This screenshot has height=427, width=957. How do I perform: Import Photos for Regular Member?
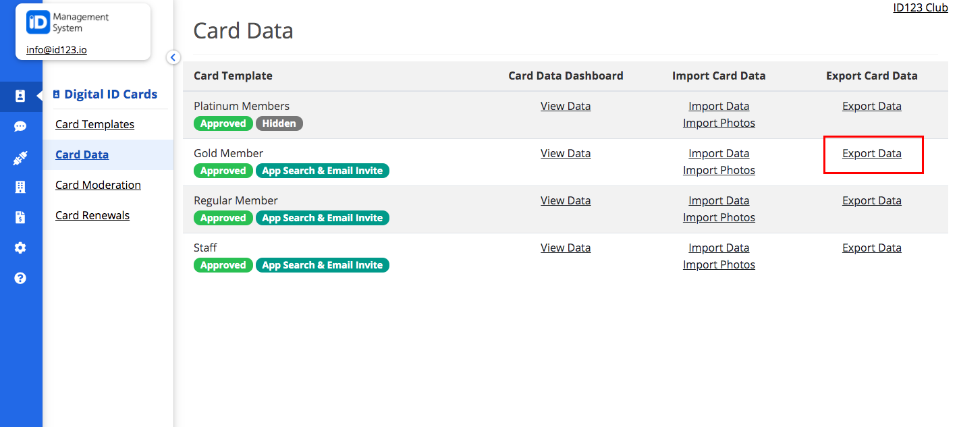coord(719,217)
